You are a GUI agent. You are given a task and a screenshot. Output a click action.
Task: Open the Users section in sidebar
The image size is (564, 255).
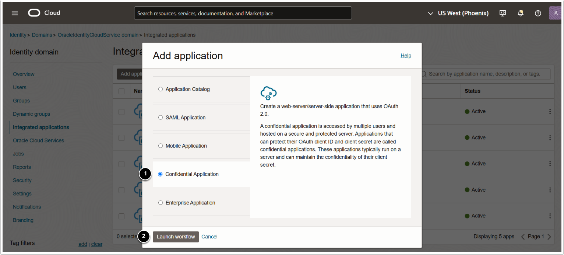(x=20, y=87)
